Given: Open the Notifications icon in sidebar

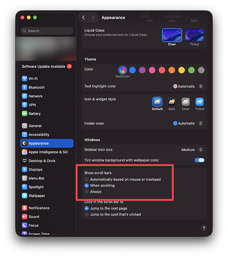Looking at the screenshot, I should pos(24,208).
